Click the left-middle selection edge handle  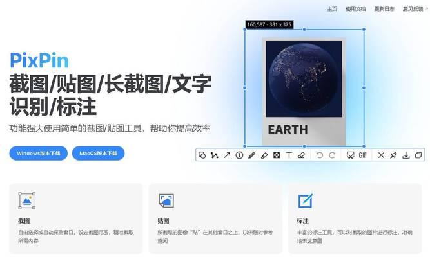pyautogui.click(x=245, y=88)
